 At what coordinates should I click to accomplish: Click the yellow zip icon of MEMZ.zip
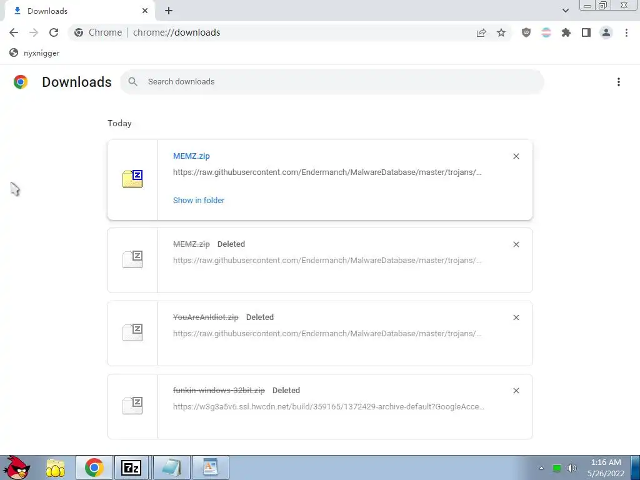132,179
